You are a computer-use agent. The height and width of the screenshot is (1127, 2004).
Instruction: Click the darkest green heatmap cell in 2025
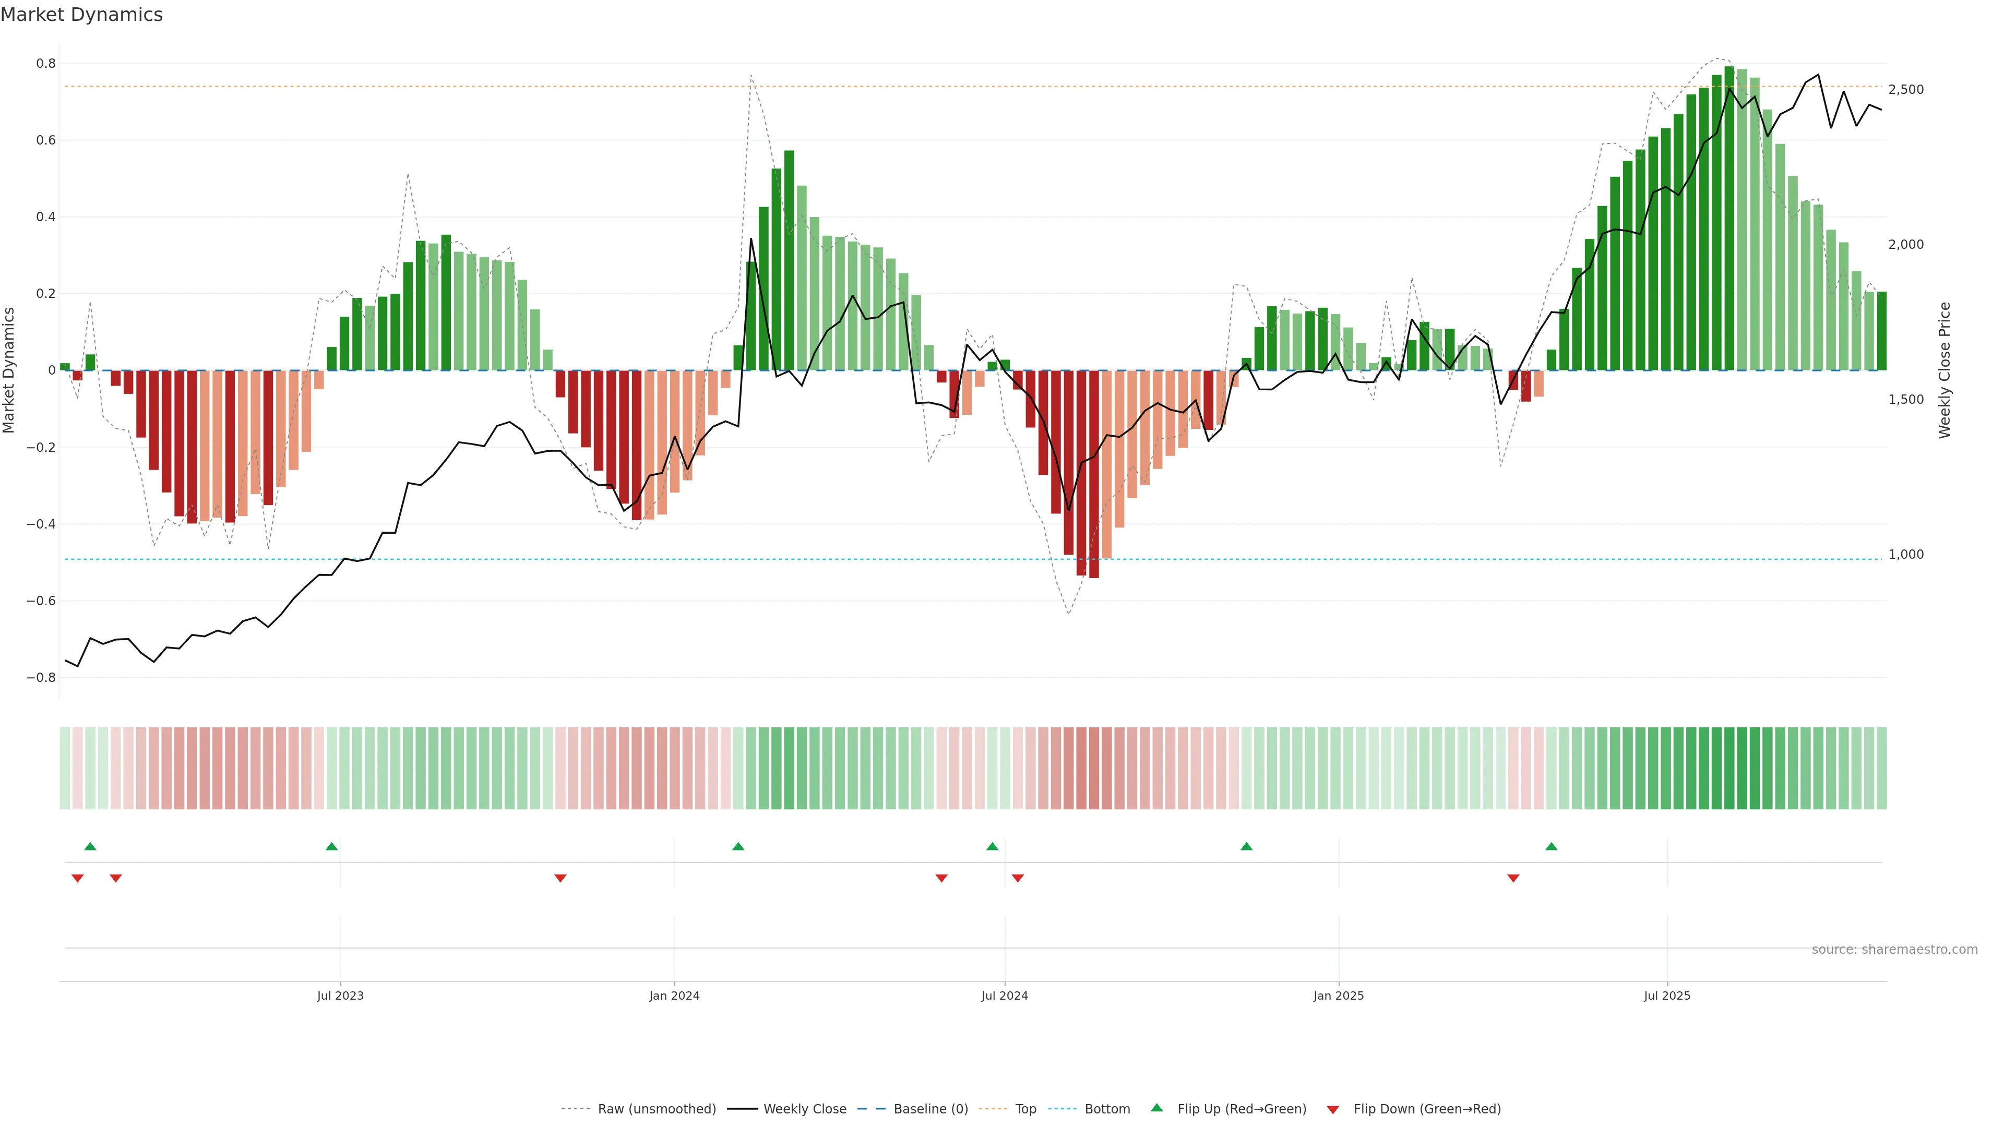pyautogui.click(x=1729, y=768)
